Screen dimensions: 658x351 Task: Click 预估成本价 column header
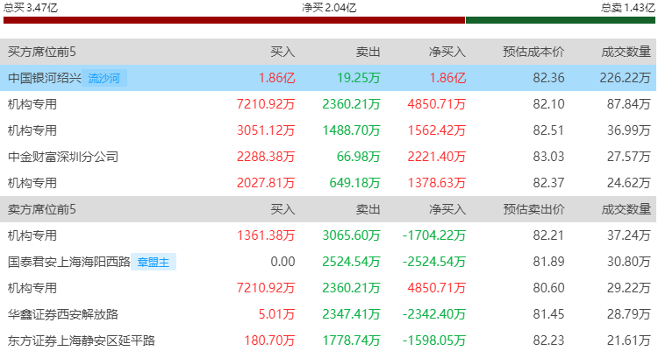coord(533,52)
